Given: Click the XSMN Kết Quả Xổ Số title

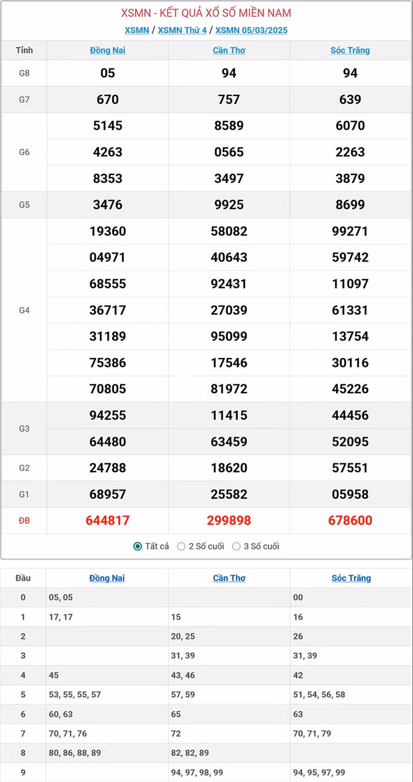Looking at the screenshot, I should point(206,13).
